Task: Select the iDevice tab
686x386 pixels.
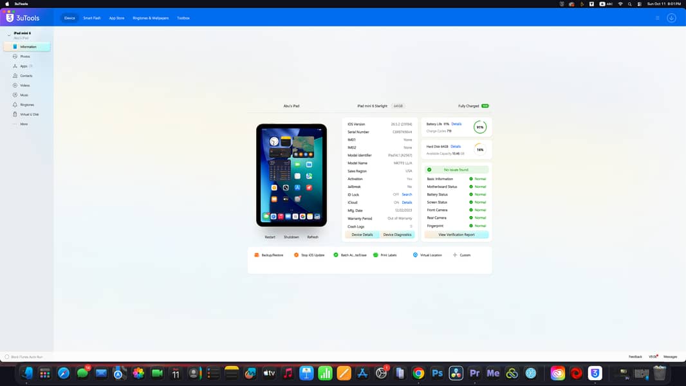Action: tap(70, 18)
